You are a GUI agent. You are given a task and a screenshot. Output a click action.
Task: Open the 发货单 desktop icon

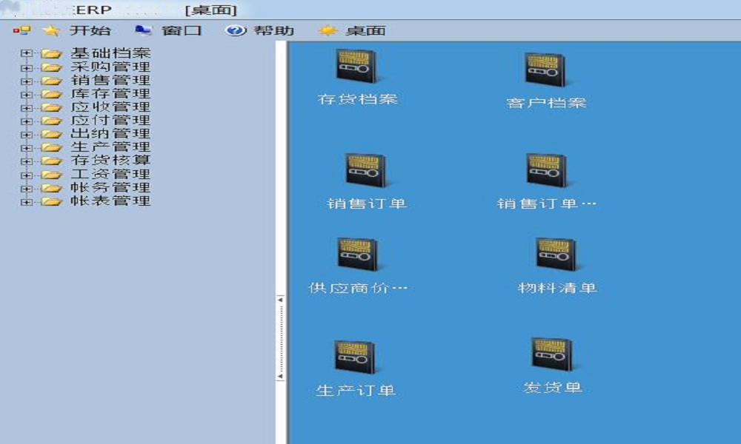(552, 355)
